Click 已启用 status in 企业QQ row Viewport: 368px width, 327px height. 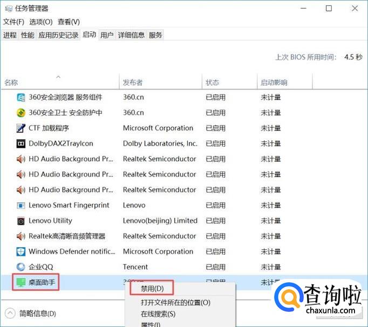tap(215, 267)
